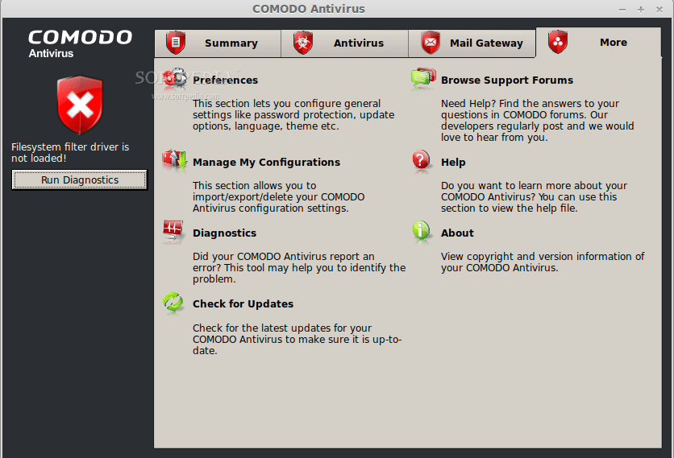This screenshot has height=458, width=674.
Task: Click the Summary tab shield icon
Action: coord(176,43)
